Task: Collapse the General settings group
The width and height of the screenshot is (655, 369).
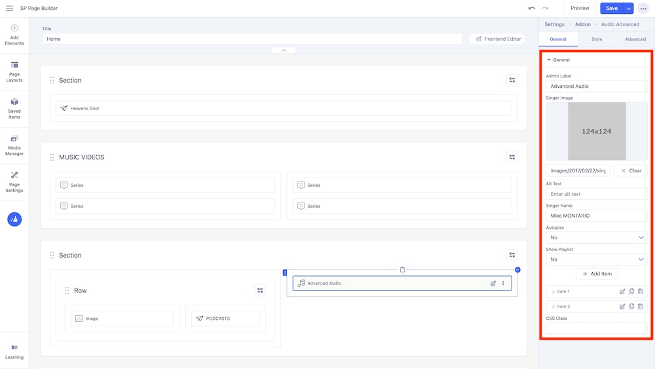Action: pyautogui.click(x=550, y=60)
